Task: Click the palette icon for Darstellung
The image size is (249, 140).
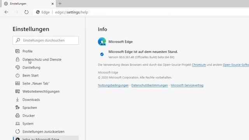Action: tap(18, 67)
